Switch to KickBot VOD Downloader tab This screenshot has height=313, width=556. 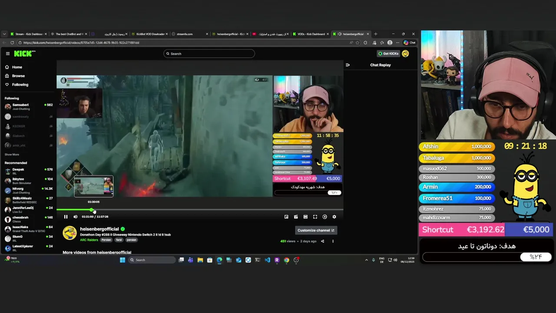click(x=150, y=34)
